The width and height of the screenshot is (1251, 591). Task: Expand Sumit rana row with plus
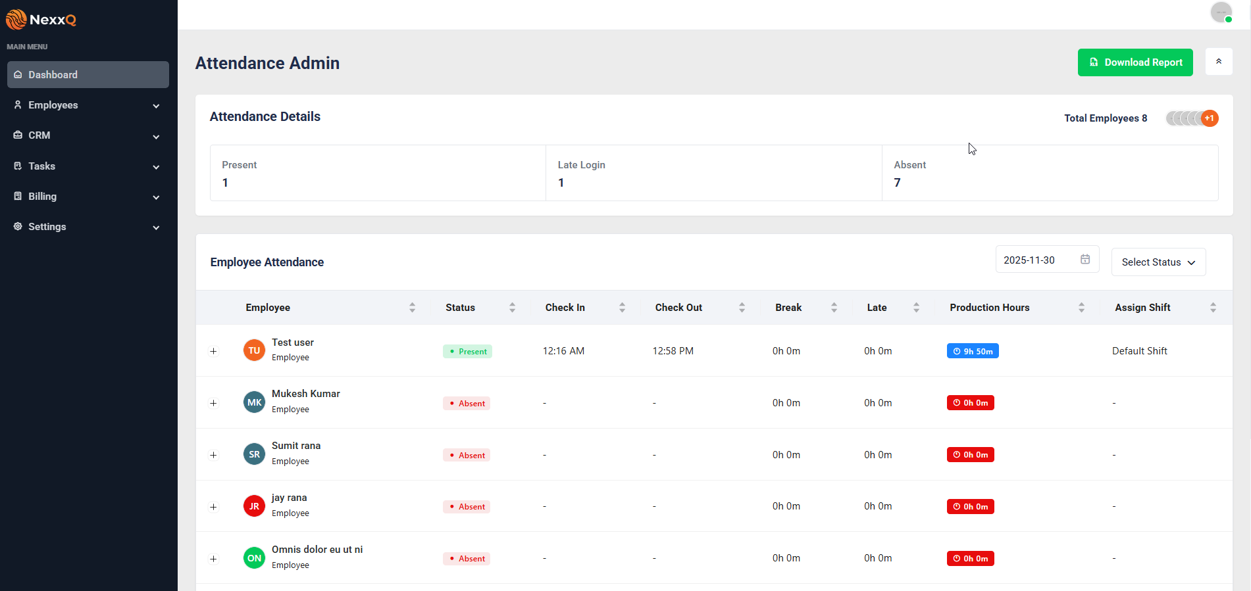pyautogui.click(x=213, y=455)
